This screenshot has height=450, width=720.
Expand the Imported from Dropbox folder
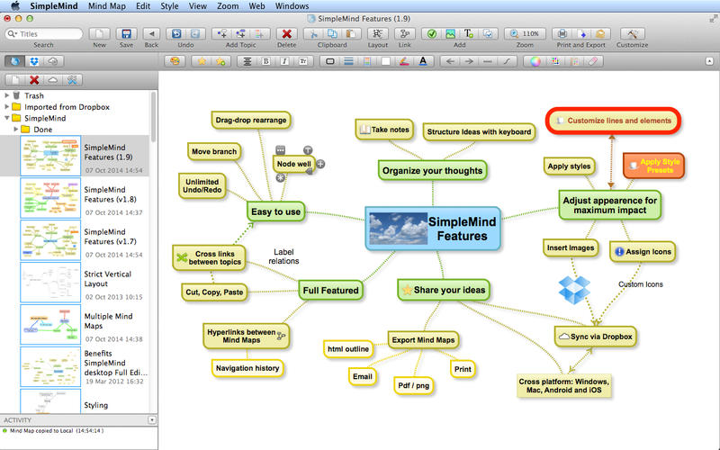pos(8,106)
